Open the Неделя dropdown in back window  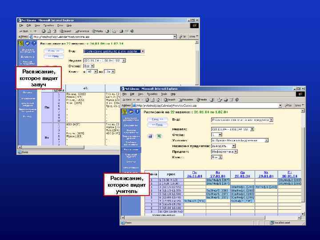(x=124, y=60)
